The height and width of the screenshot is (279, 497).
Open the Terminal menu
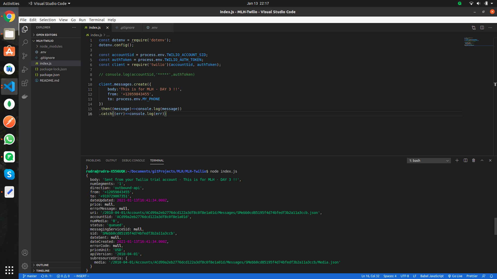pos(97,20)
